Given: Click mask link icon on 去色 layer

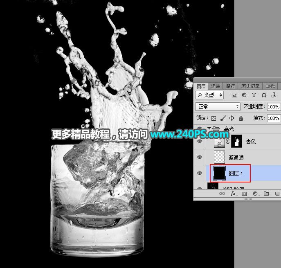Looking at the screenshot, I should pyautogui.click(x=228, y=142).
